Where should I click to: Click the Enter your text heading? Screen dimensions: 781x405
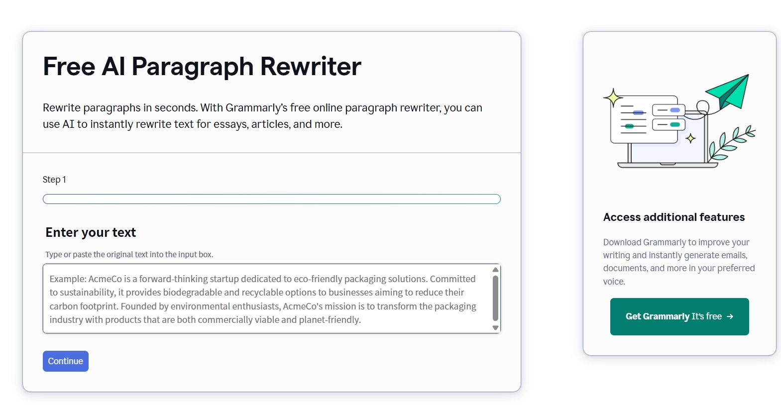(x=91, y=232)
